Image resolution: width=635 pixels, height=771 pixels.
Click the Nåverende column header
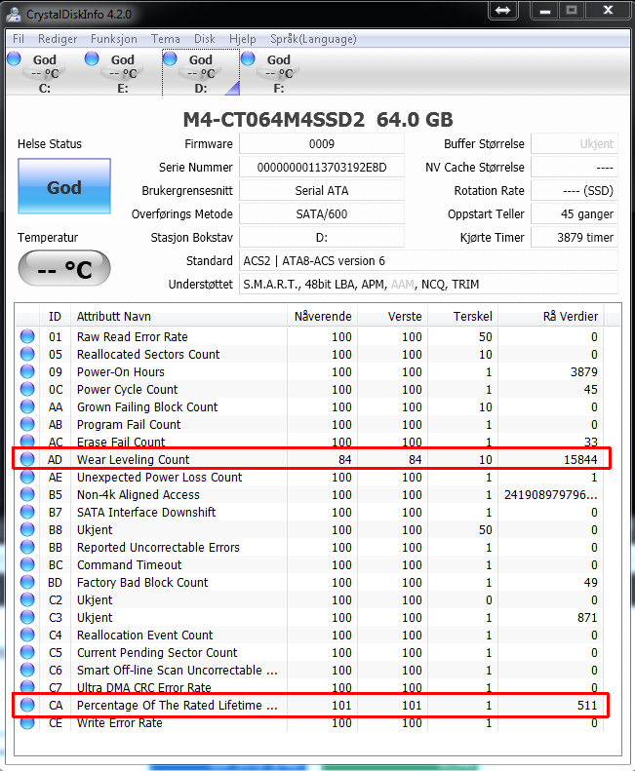323,316
